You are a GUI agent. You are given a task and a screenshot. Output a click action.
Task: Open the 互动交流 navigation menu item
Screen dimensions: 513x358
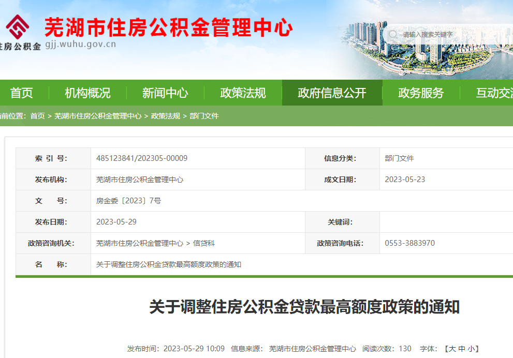(x=494, y=93)
